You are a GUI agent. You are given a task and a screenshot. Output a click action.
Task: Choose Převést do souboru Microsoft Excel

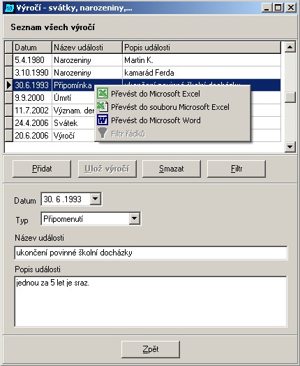point(170,107)
